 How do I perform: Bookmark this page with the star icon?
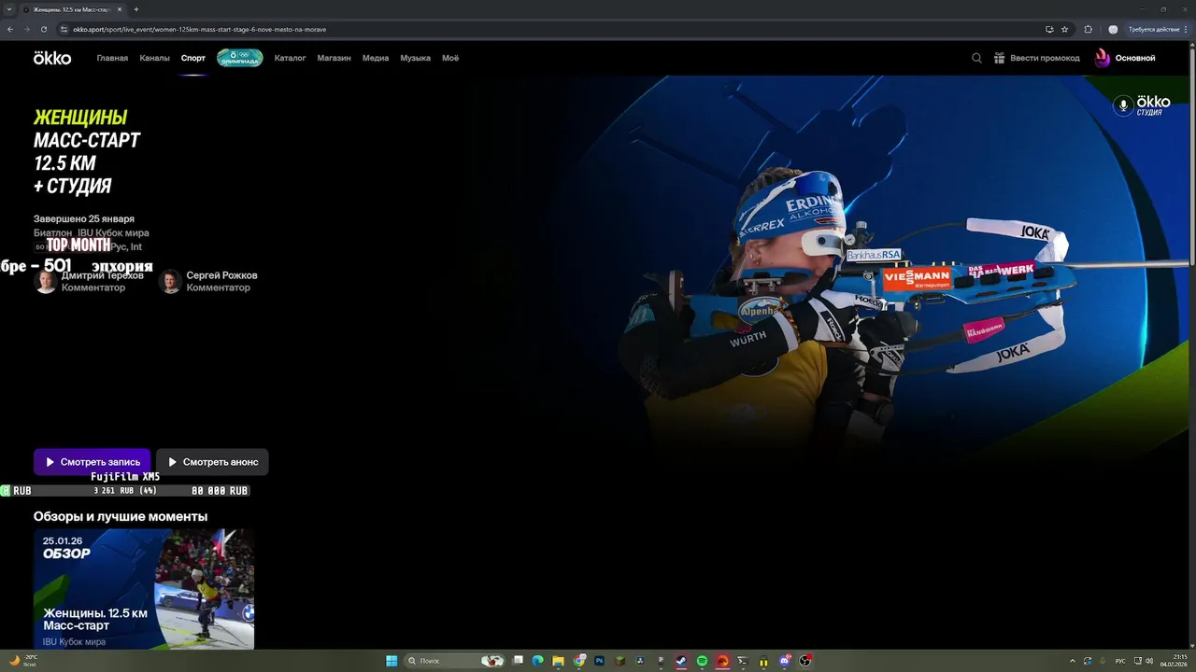[1064, 29]
